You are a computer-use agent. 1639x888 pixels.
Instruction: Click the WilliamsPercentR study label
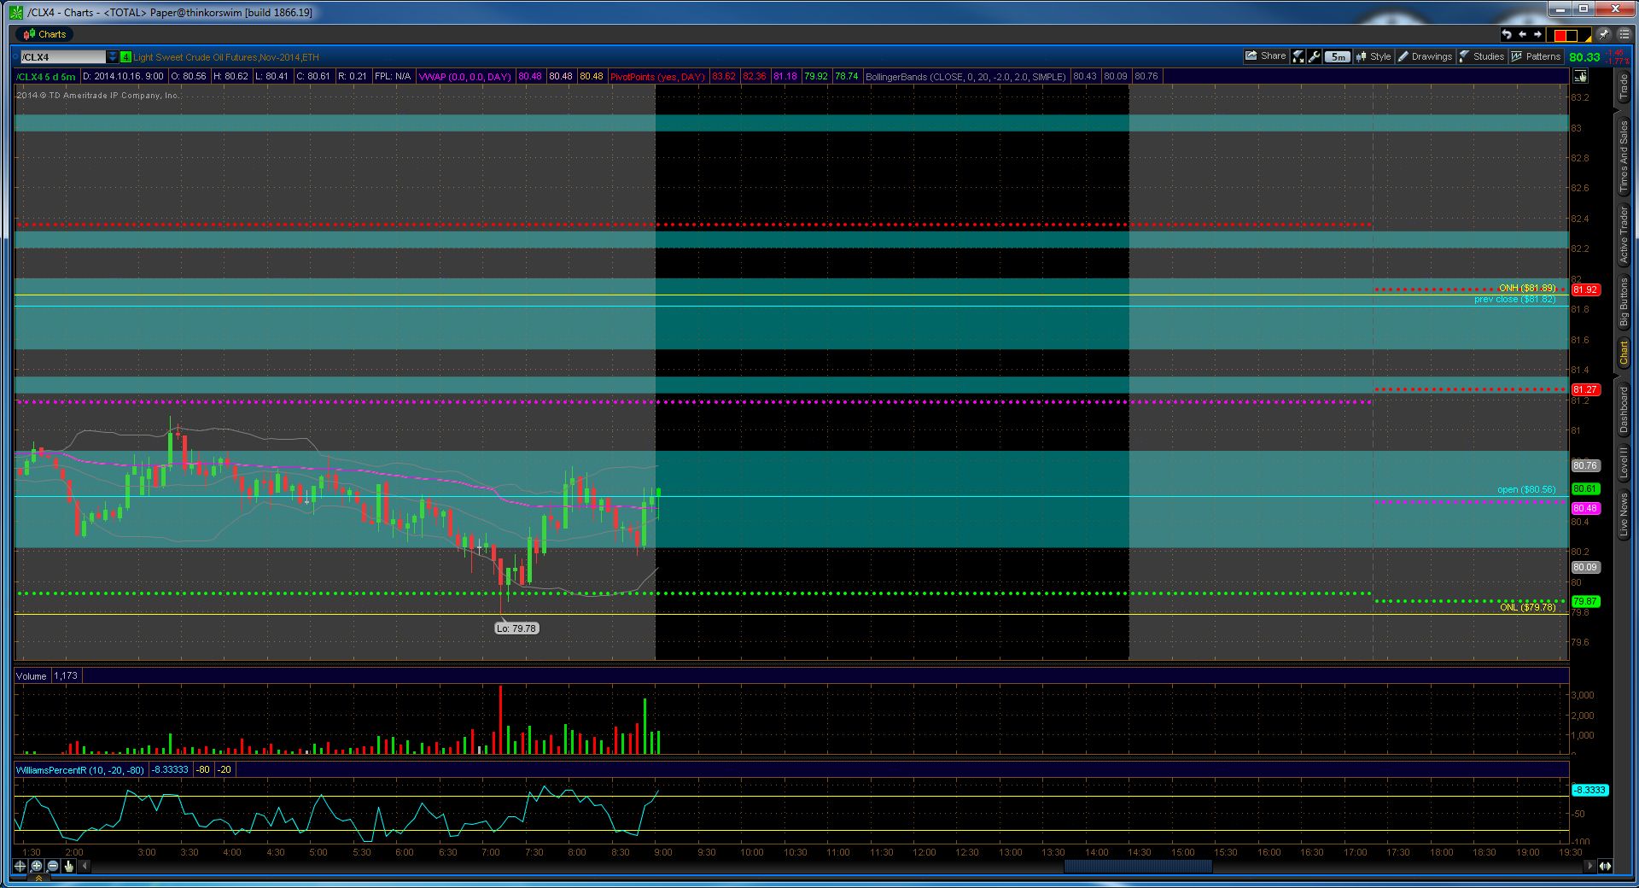click(x=80, y=770)
